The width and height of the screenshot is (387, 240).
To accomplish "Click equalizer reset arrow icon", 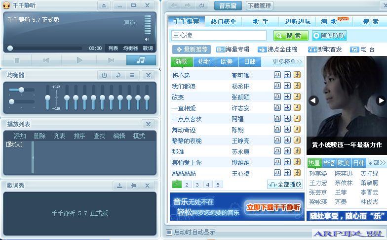I will [118, 75].
